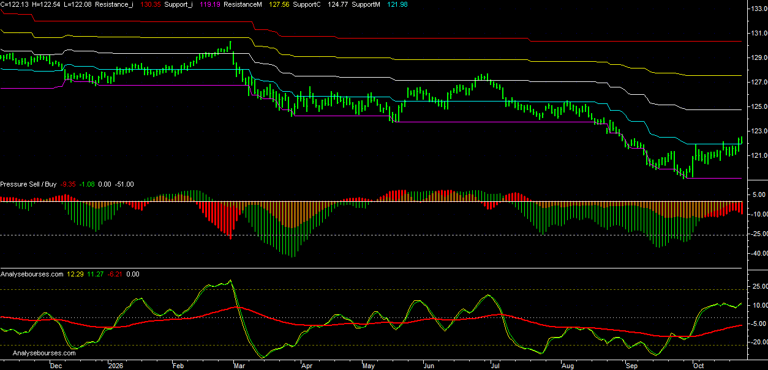Click the 'Sep' month label on time axis
Viewport: 768px width, 370px height.
pos(633,366)
